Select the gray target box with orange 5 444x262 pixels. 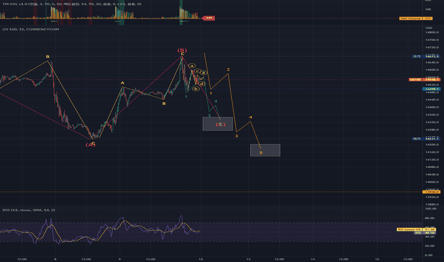pos(265,150)
